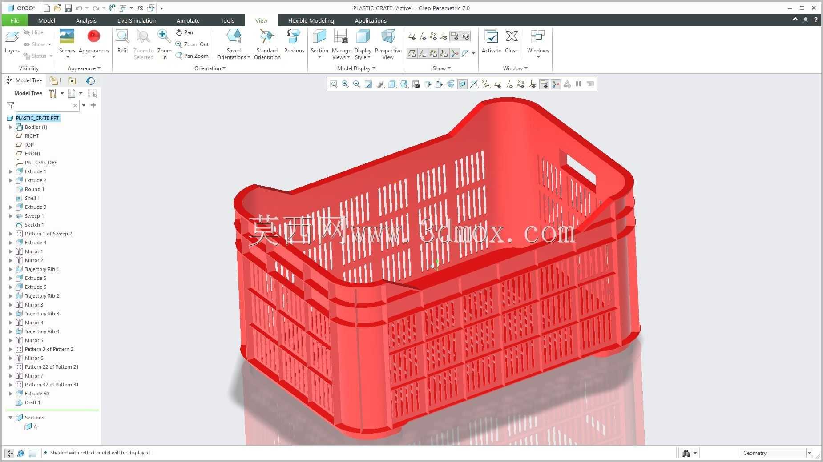Open the Display Style options

363,44
